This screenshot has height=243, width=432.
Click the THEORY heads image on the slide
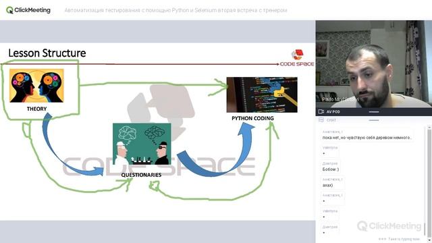click(x=36, y=86)
